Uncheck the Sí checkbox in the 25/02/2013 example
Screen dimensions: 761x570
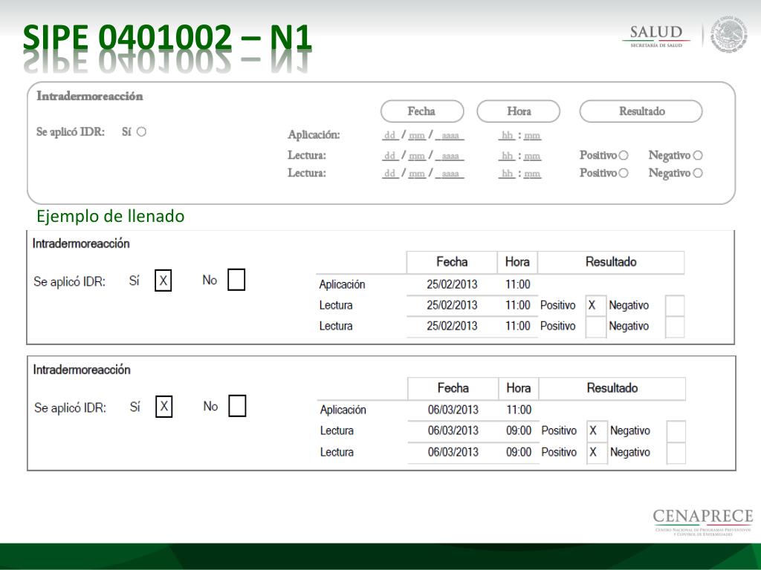click(x=163, y=280)
